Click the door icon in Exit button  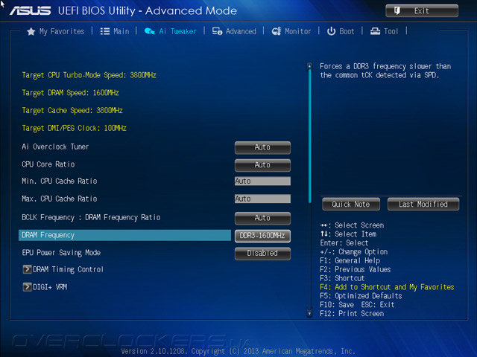coord(397,11)
